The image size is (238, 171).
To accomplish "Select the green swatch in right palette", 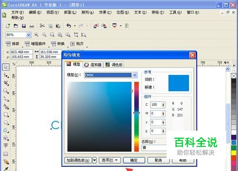I will (234, 148).
